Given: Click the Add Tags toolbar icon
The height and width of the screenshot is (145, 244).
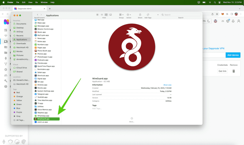Looking at the screenshot, I should 148,15.
